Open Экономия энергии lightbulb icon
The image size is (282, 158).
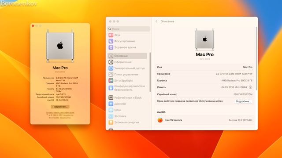pyautogui.click(x=111, y=122)
